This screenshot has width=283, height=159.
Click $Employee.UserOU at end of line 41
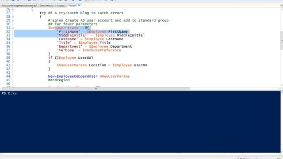(x=130, y=65)
